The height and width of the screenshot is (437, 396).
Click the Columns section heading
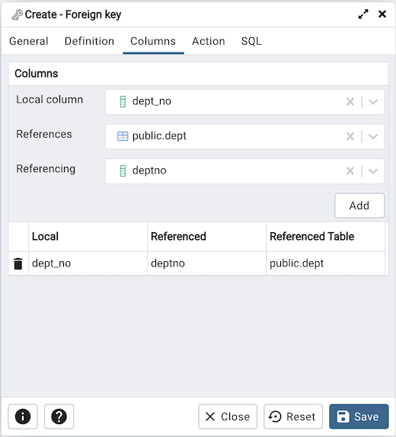[37, 74]
